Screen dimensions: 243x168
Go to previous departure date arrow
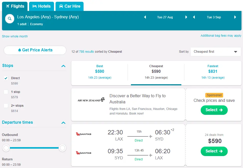click(145, 17)
